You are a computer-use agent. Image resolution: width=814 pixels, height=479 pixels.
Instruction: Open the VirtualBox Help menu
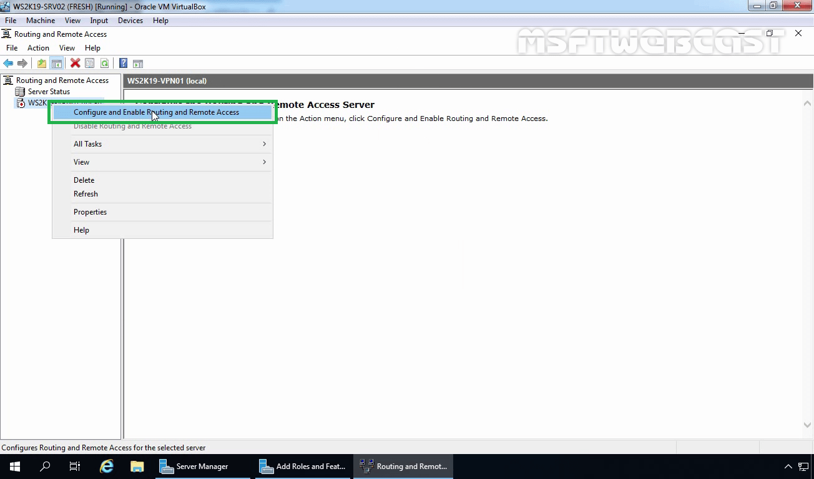(160, 21)
